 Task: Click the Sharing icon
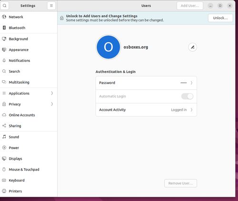4,126
